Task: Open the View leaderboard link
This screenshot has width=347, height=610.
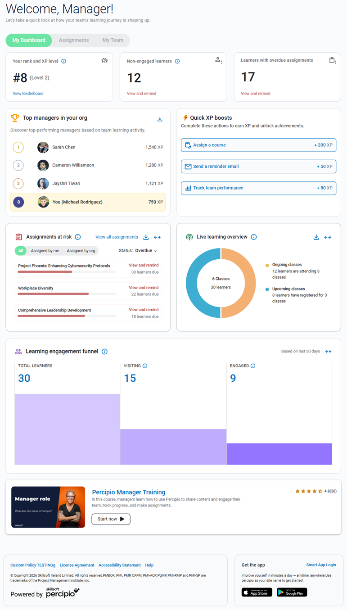Action: click(x=28, y=94)
